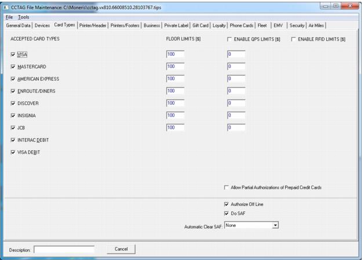This screenshot has height=260, width=364.
Task: Enable RFID Limits checkbox
Action: point(294,39)
